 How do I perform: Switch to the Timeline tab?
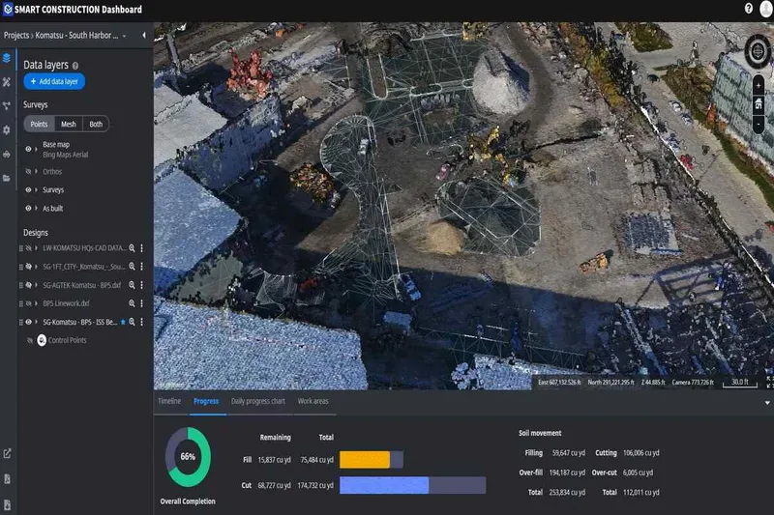[169, 401]
